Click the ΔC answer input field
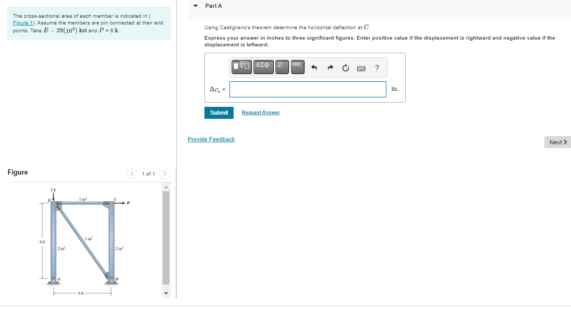This screenshot has width=571, height=309. (x=308, y=89)
